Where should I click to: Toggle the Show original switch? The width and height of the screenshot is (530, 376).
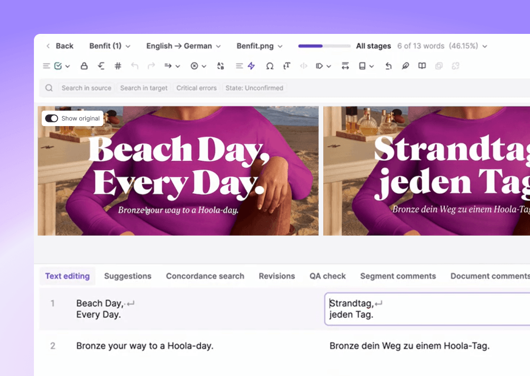[51, 119]
